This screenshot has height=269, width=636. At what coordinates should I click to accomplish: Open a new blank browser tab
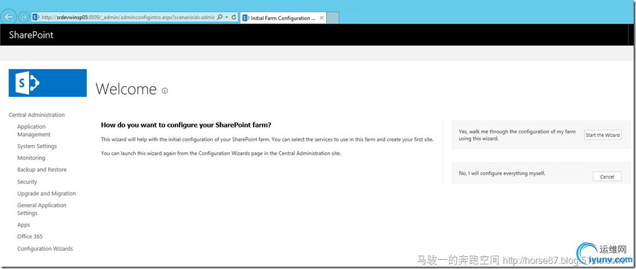click(x=333, y=18)
